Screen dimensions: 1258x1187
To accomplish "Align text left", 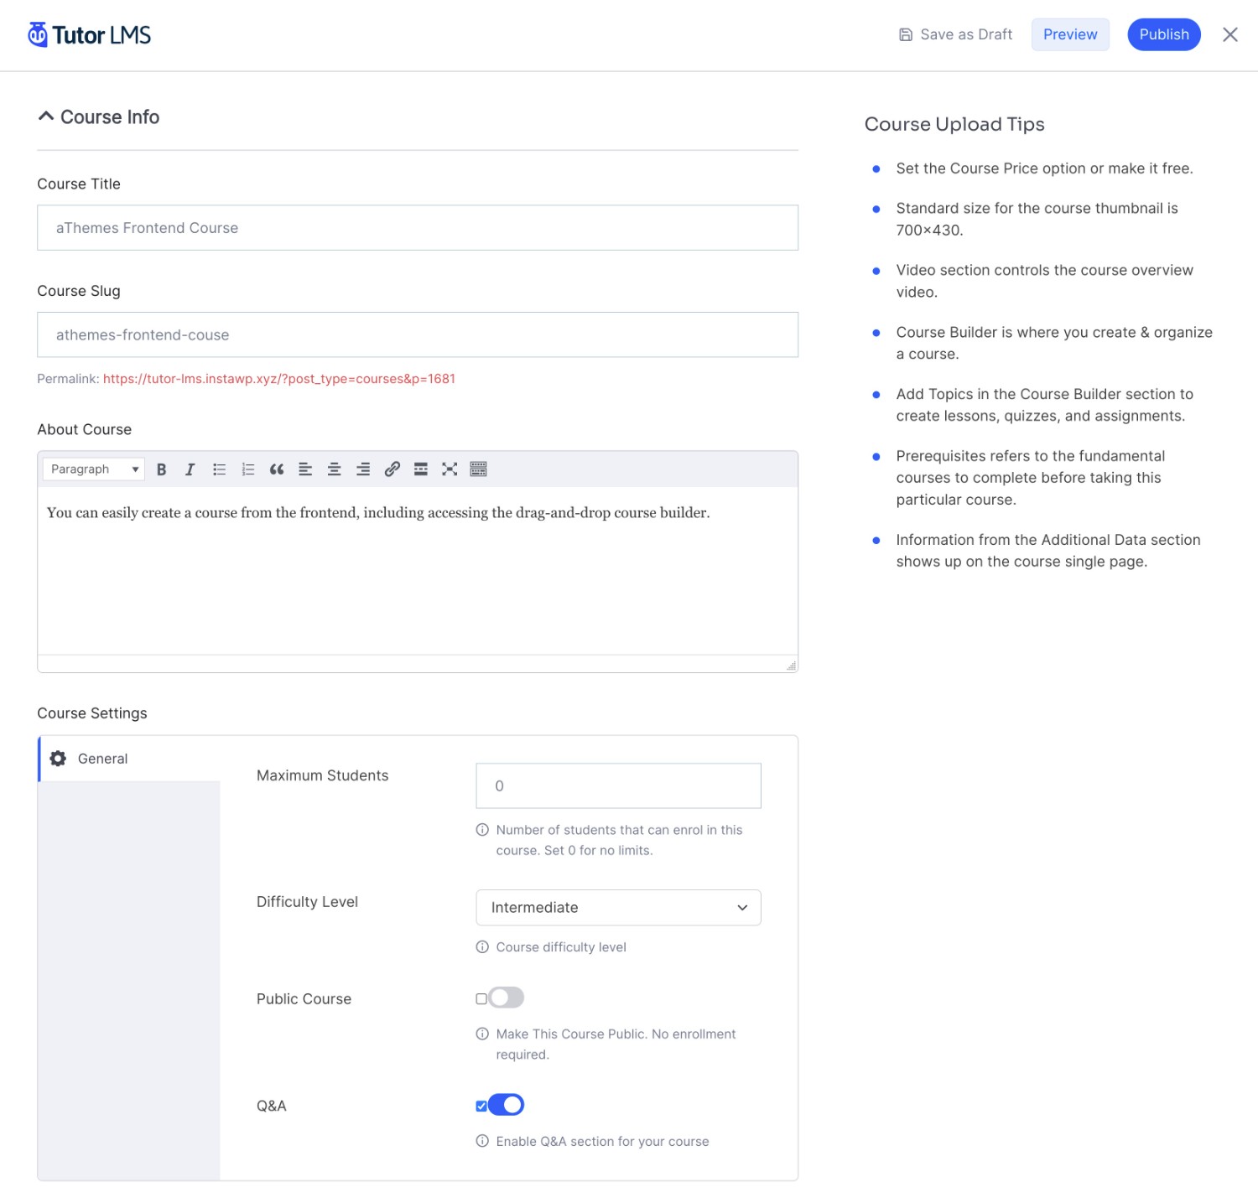I will click(x=305, y=469).
